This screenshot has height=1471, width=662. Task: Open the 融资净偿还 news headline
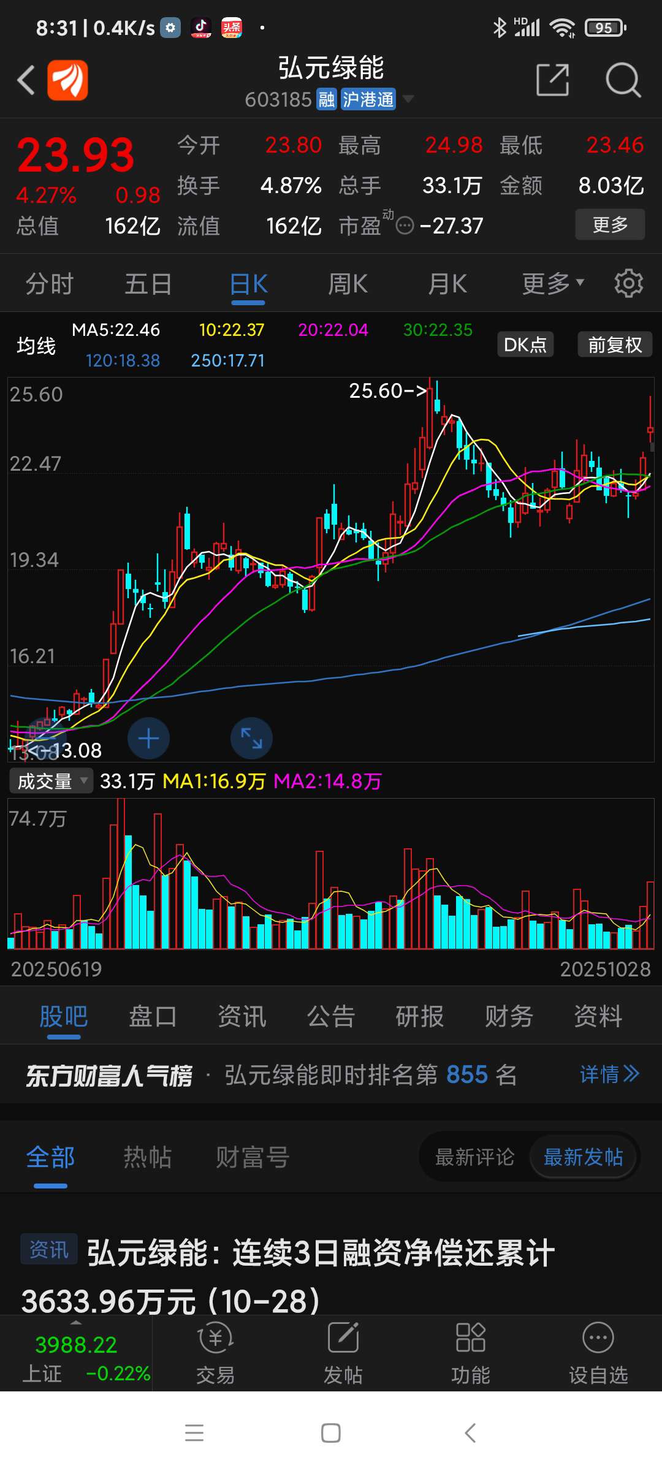click(x=288, y=1276)
